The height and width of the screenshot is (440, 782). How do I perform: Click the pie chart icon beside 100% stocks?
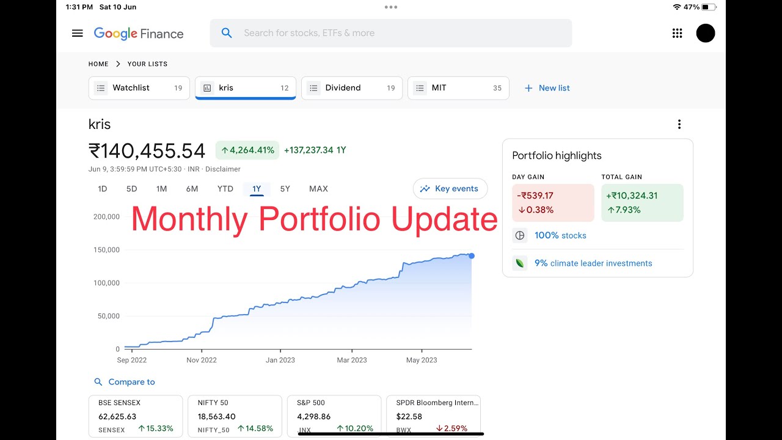click(x=520, y=235)
